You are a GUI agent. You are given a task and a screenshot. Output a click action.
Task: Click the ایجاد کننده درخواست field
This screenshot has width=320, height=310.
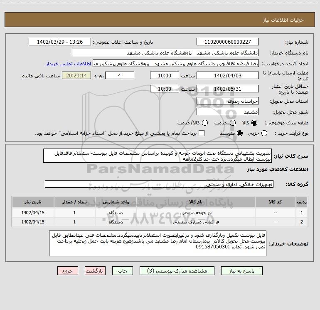pyautogui.click(x=176, y=63)
